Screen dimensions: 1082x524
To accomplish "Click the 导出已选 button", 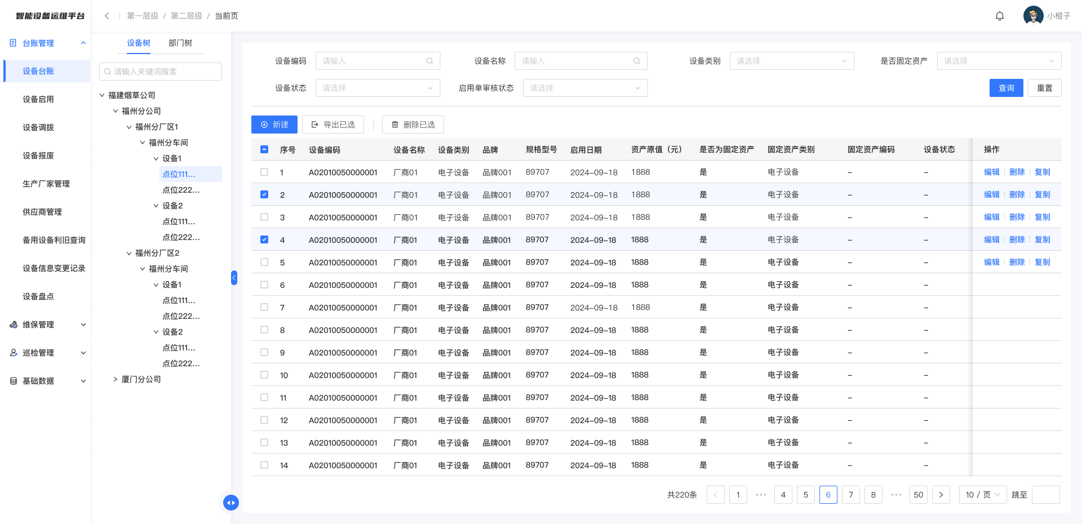I will pyautogui.click(x=333, y=125).
